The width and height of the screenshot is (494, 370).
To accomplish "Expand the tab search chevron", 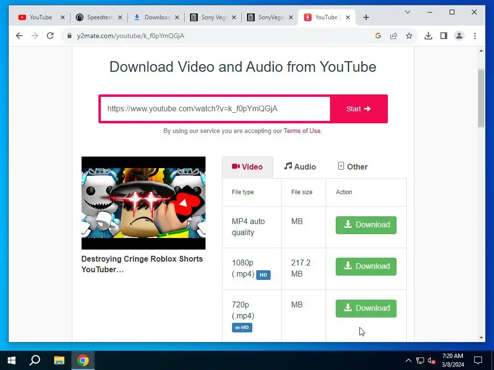I will pos(407,12).
